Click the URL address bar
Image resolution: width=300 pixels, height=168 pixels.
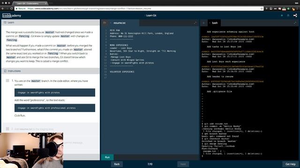(139, 8)
